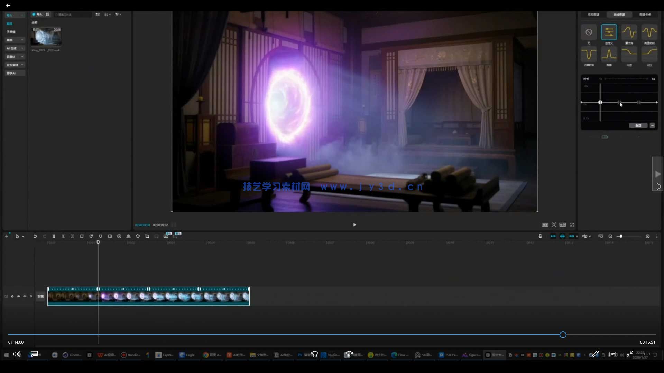Click the kling mp4 media thumbnail

click(46, 37)
